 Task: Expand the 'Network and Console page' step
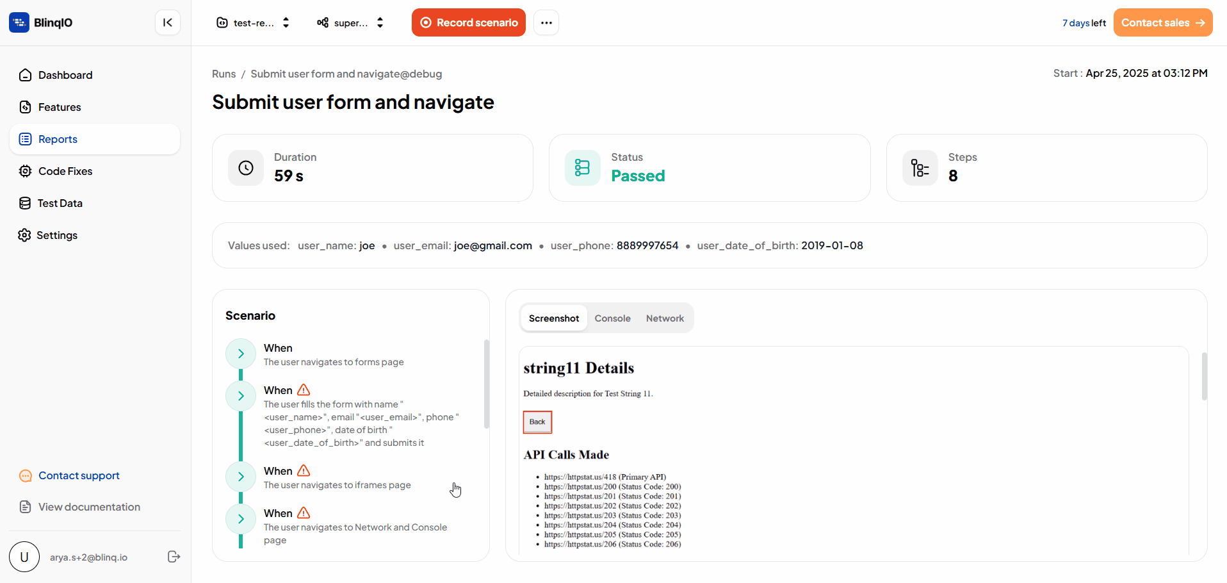tap(241, 519)
